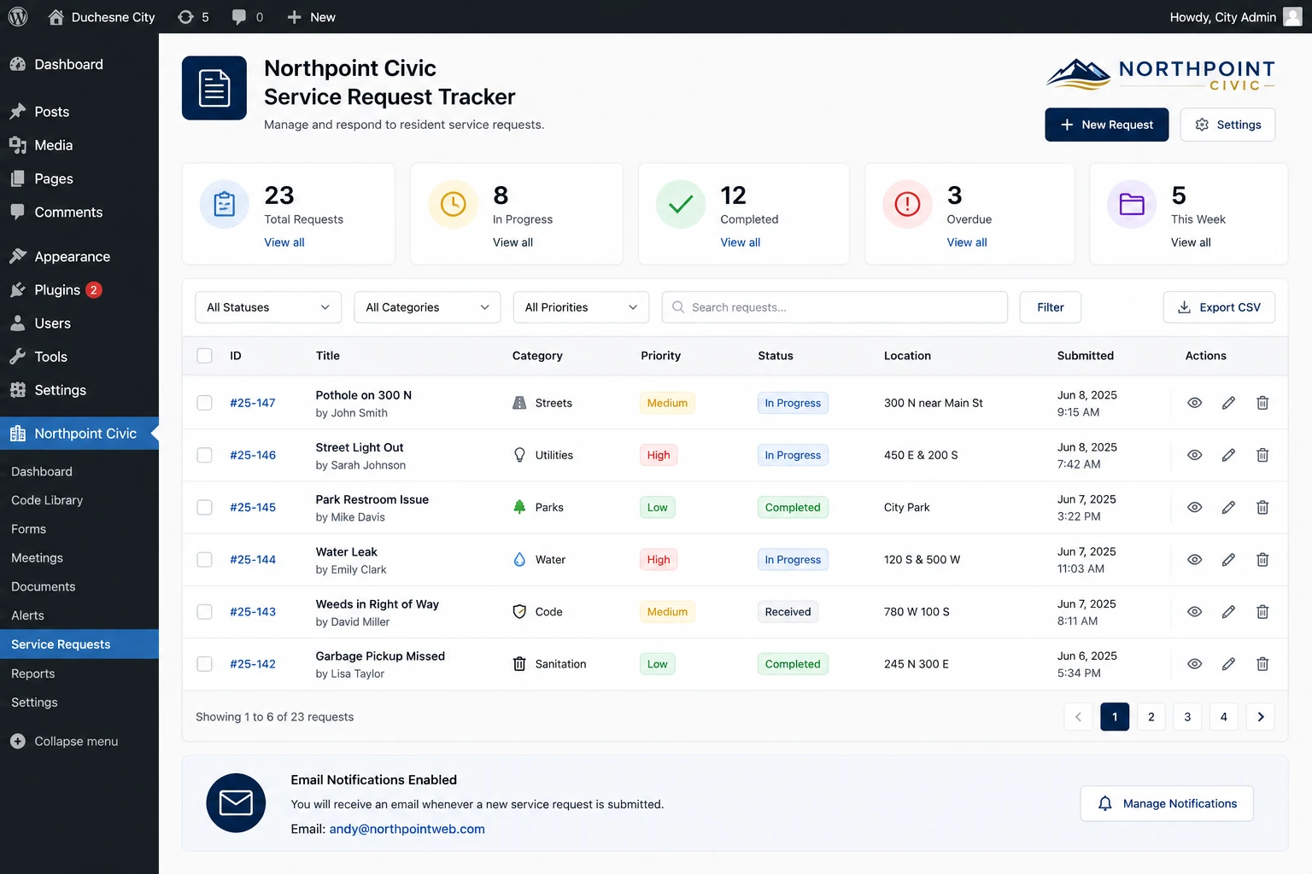The width and height of the screenshot is (1312, 874).
Task: Go to page 2 of requests
Action: (x=1151, y=717)
